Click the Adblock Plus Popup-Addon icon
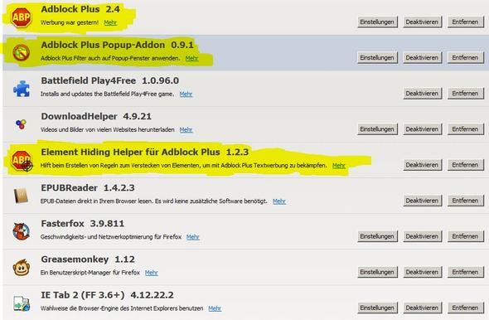Screen dimensions: 489x320 (22, 52)
